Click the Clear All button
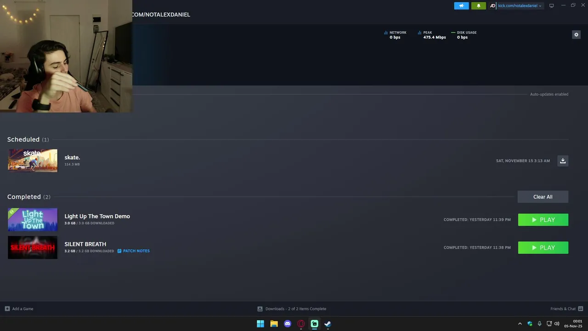588x331 pixels. (x=543, y=197)
